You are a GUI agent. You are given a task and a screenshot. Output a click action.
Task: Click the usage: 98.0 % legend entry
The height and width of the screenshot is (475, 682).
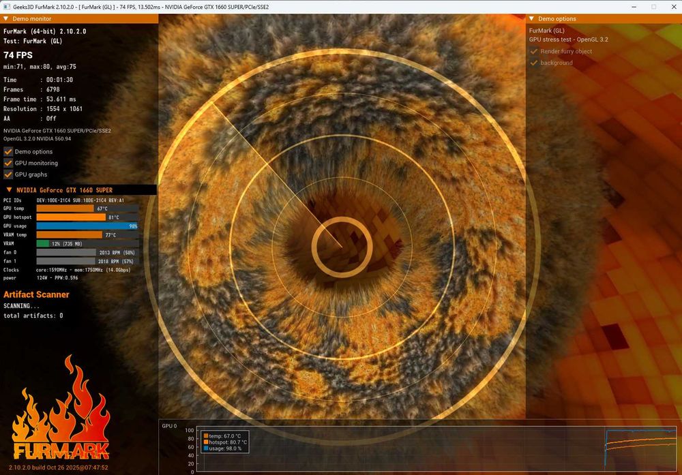pos(222,448)
